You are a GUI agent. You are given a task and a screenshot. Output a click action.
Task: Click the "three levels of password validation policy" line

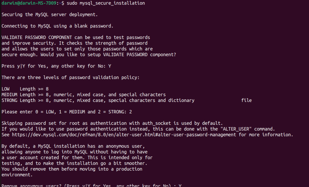70,78
